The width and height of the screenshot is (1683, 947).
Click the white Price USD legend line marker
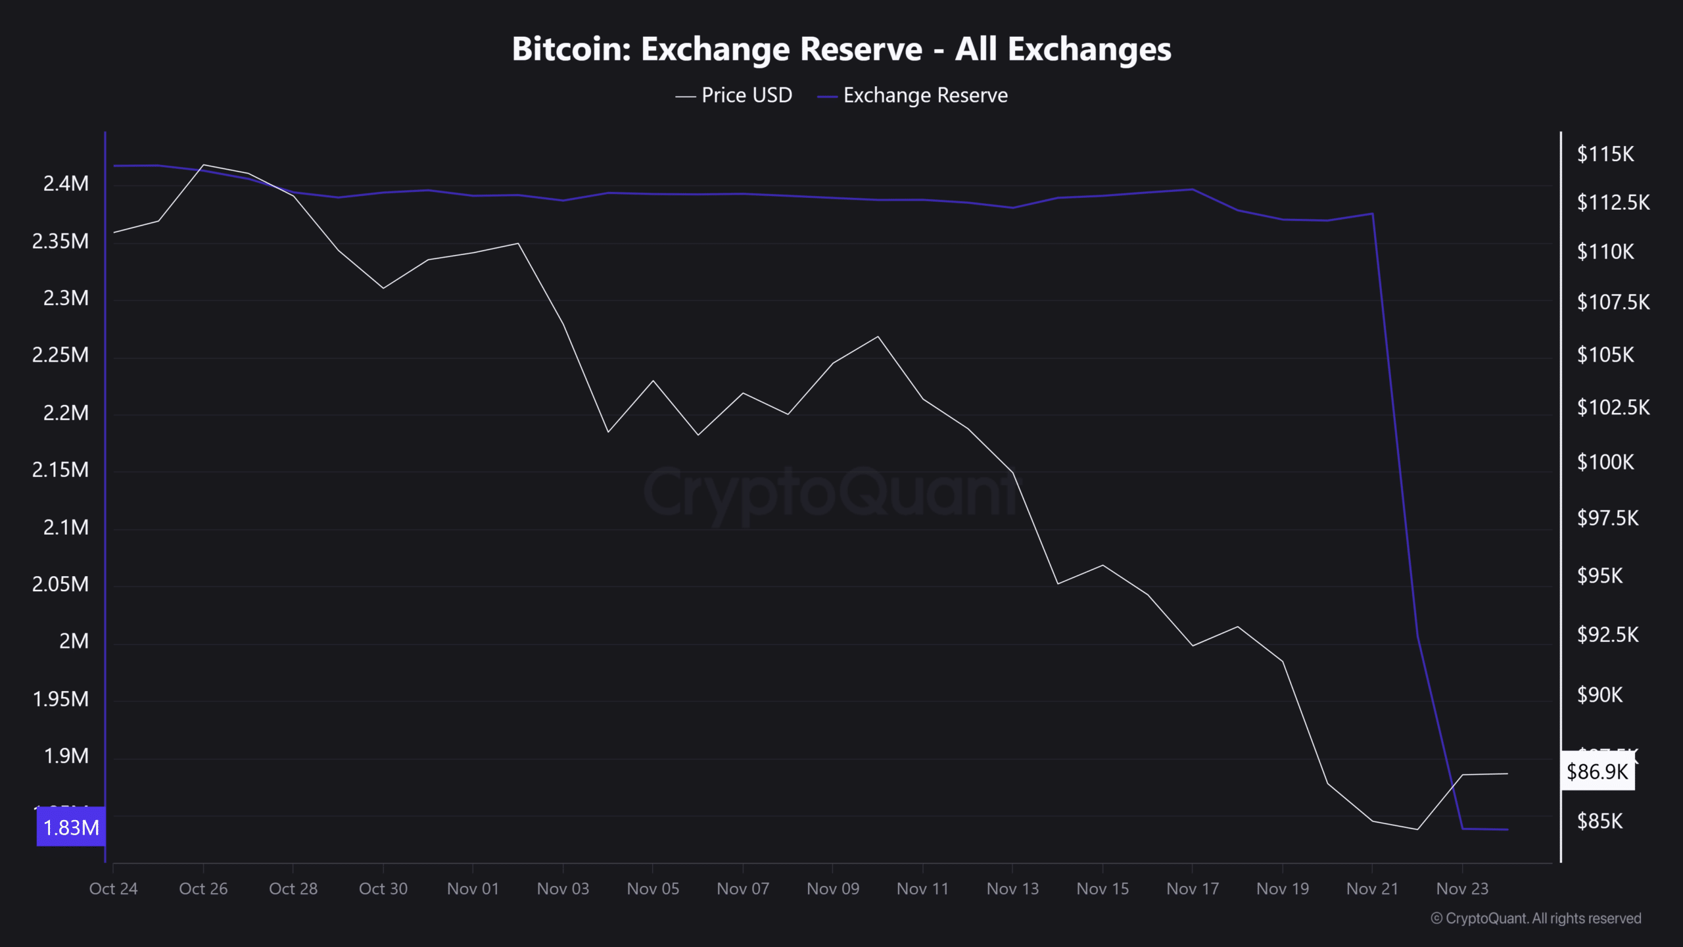(x=685, y=97)
